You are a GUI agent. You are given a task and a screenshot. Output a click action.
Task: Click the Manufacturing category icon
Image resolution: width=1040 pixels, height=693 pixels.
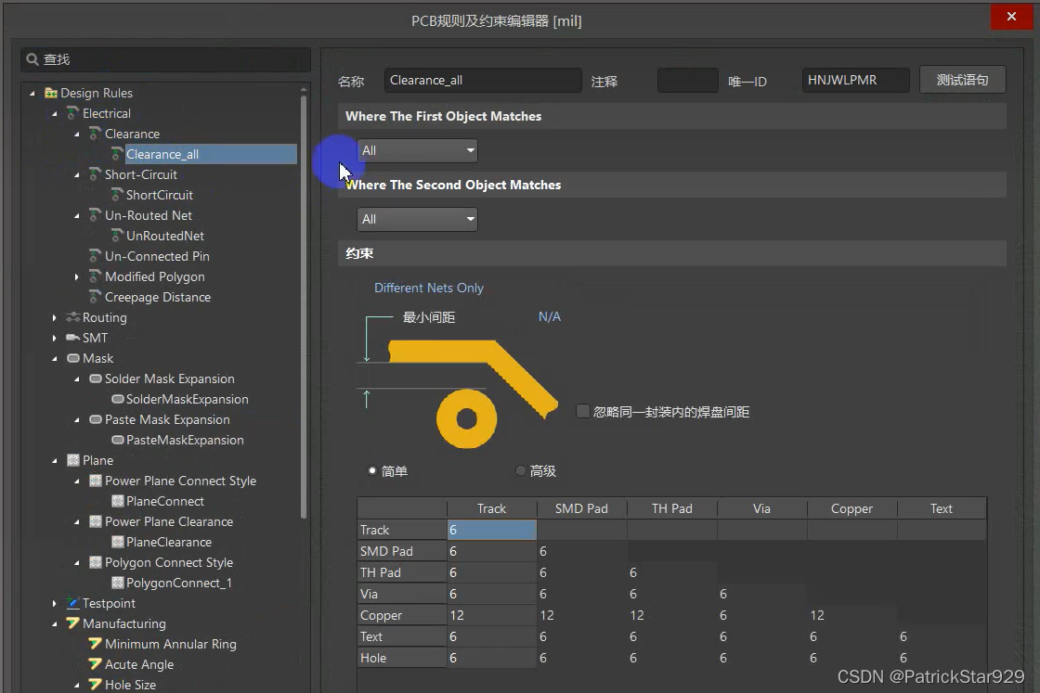tap(72, 623)
